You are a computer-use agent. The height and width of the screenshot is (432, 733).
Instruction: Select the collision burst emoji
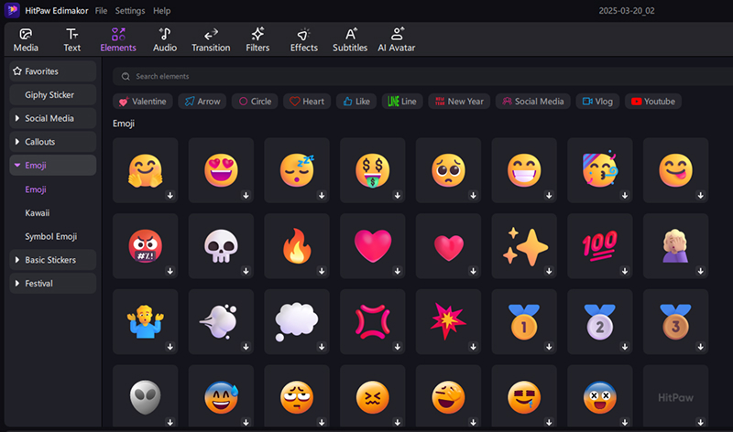(448, 321)
